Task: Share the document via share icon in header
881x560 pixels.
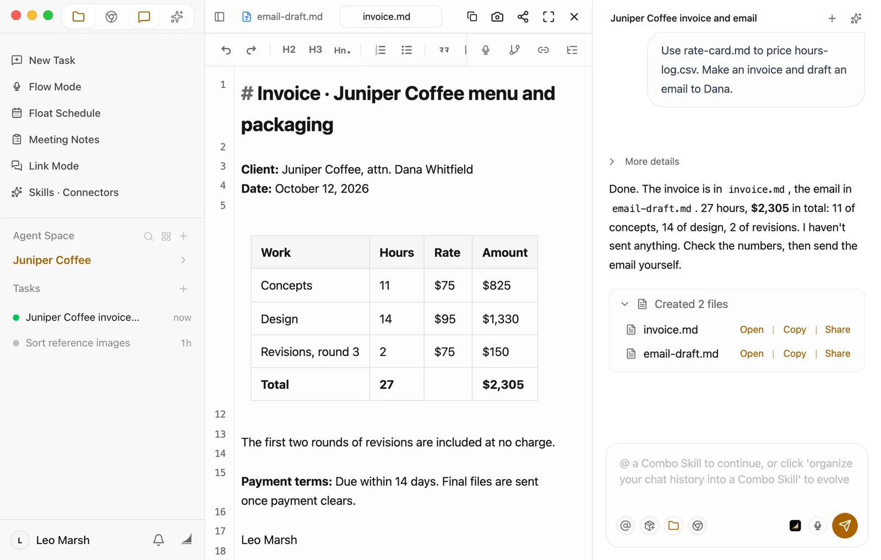Action: click(x=523, y=17)
